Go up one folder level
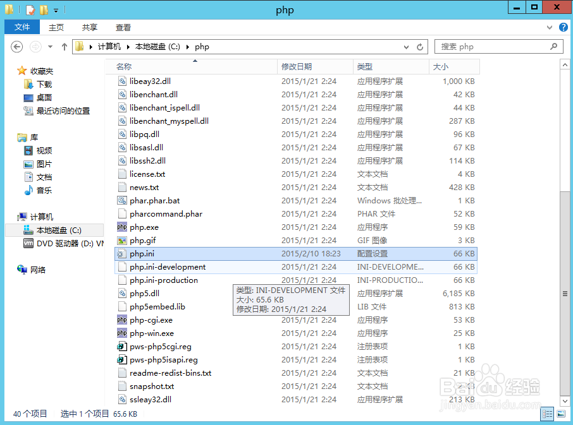The image size is (573, 425). click(65, 47)
